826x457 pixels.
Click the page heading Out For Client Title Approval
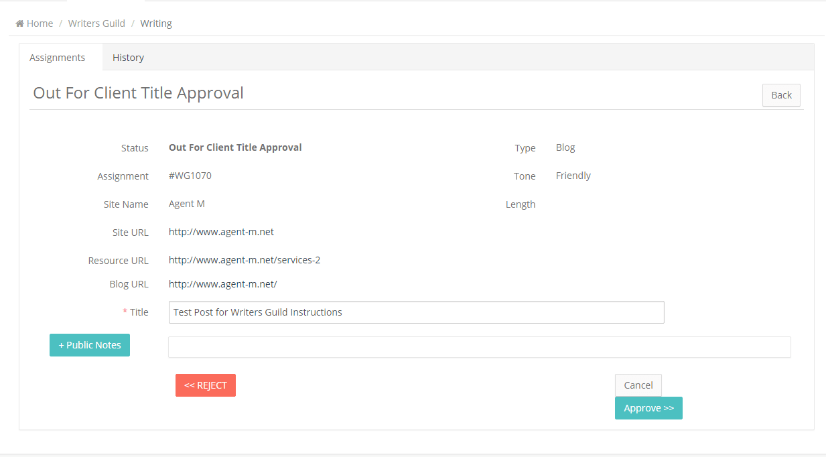tap(139, 93)
